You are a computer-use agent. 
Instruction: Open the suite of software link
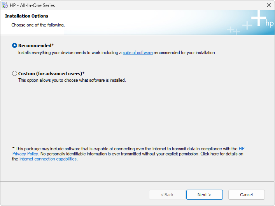[138, 53]
